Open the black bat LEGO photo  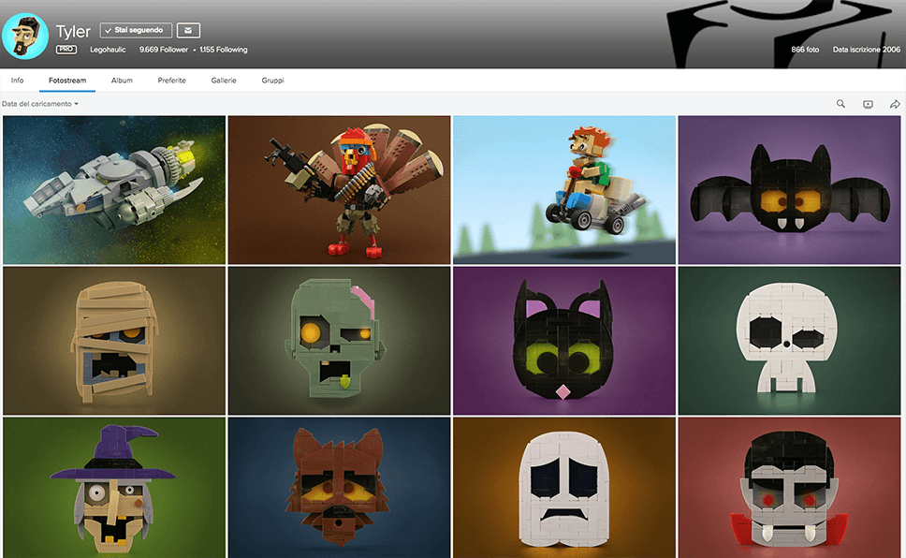pos(789,190)
